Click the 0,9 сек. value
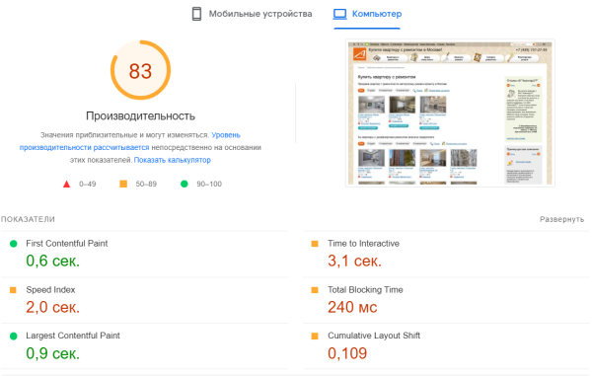 click(x=53, y=353)
